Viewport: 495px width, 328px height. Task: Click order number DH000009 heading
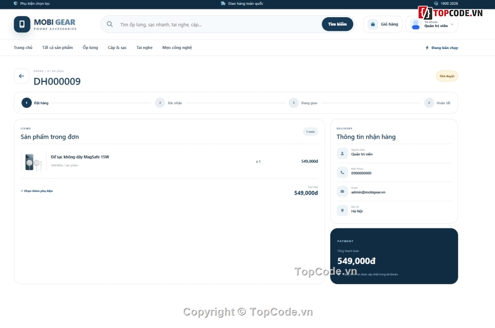(57, 81)
